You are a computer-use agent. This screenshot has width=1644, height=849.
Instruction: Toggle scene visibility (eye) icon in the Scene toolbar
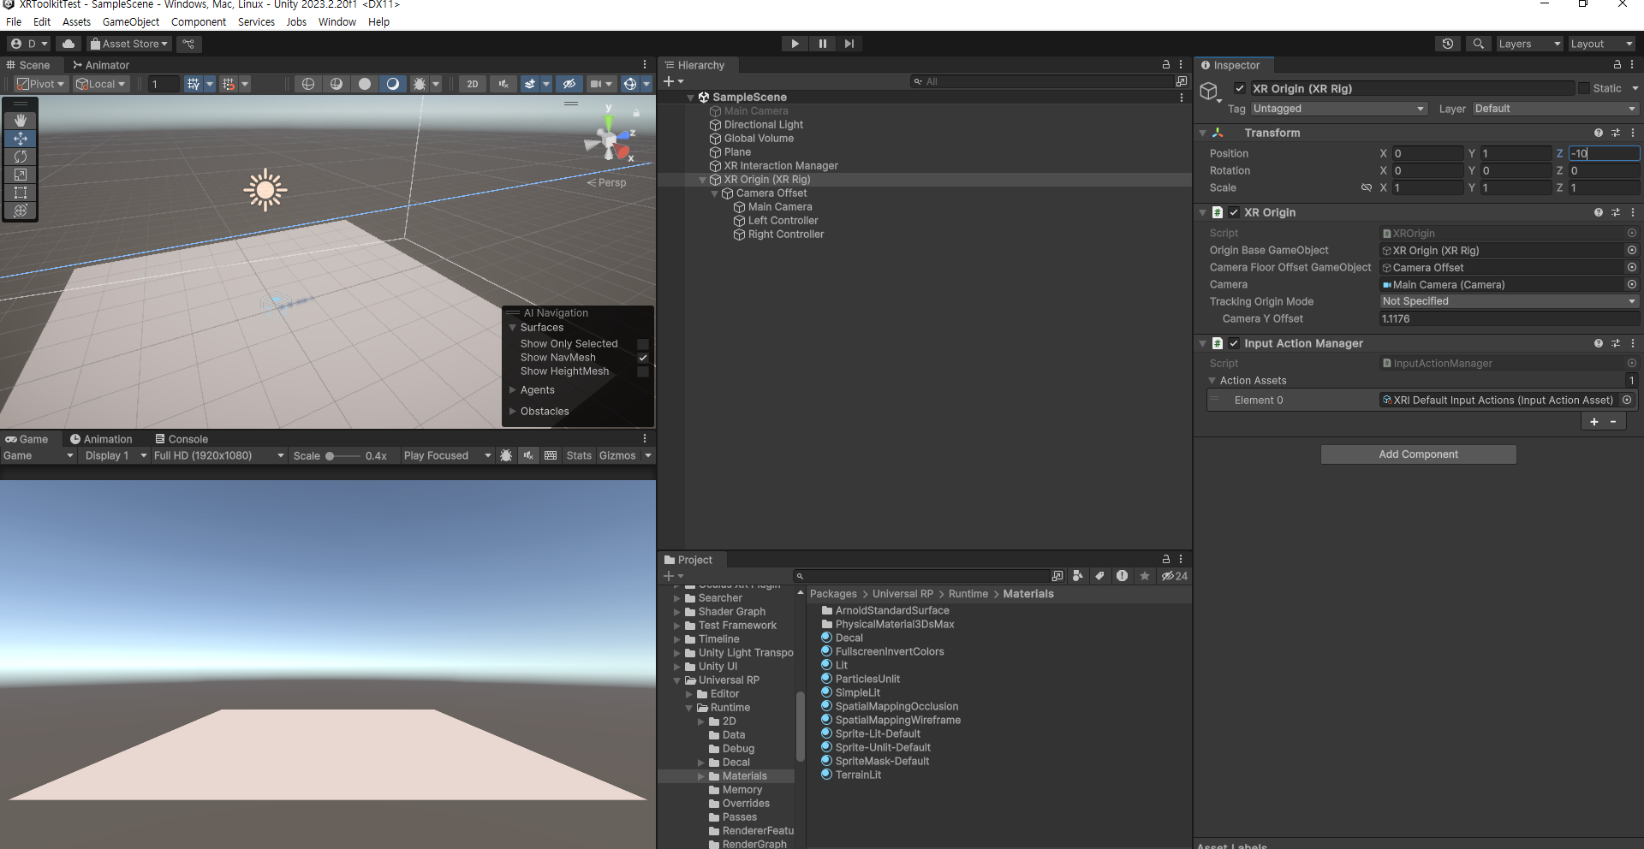point(569,84)
